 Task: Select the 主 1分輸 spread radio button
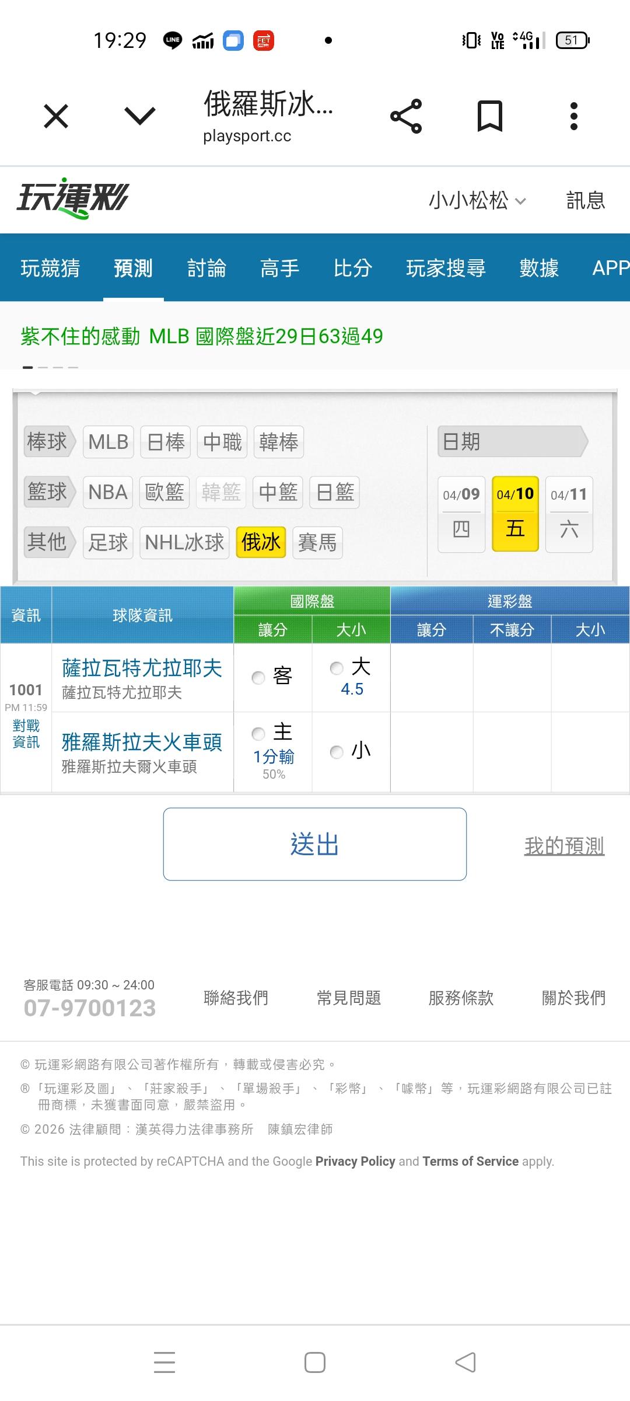coord(258,734)
